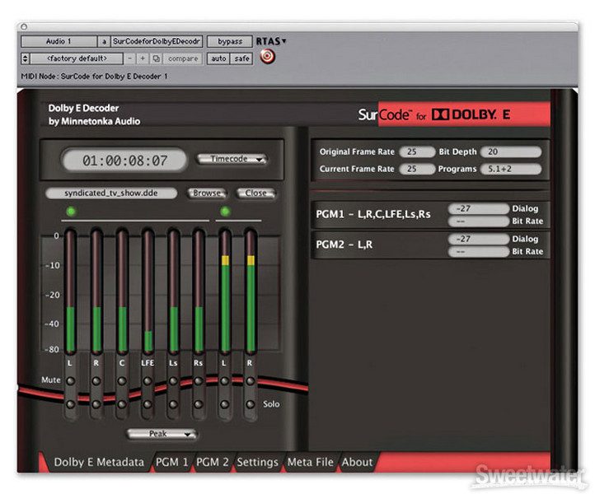Screen dimensions: 595x494
Task: Switch to the PGM 1 tab
Action: [173, 462]
